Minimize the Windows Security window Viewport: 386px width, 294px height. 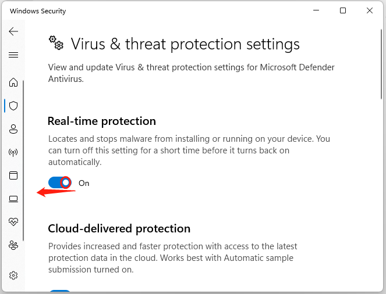pos(316,10)
